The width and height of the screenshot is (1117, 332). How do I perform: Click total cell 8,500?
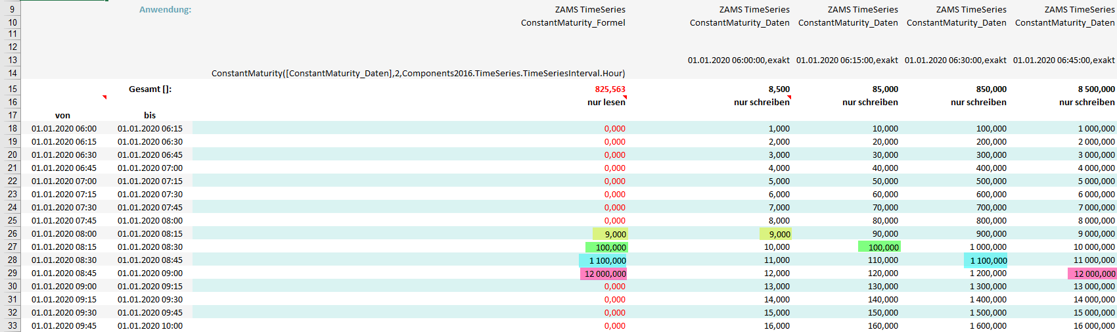(779, 89)
